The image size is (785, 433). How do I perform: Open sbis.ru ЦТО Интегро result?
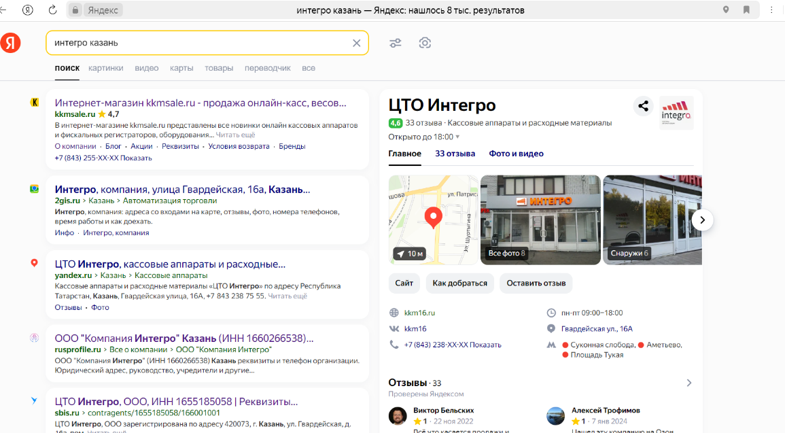176,402
